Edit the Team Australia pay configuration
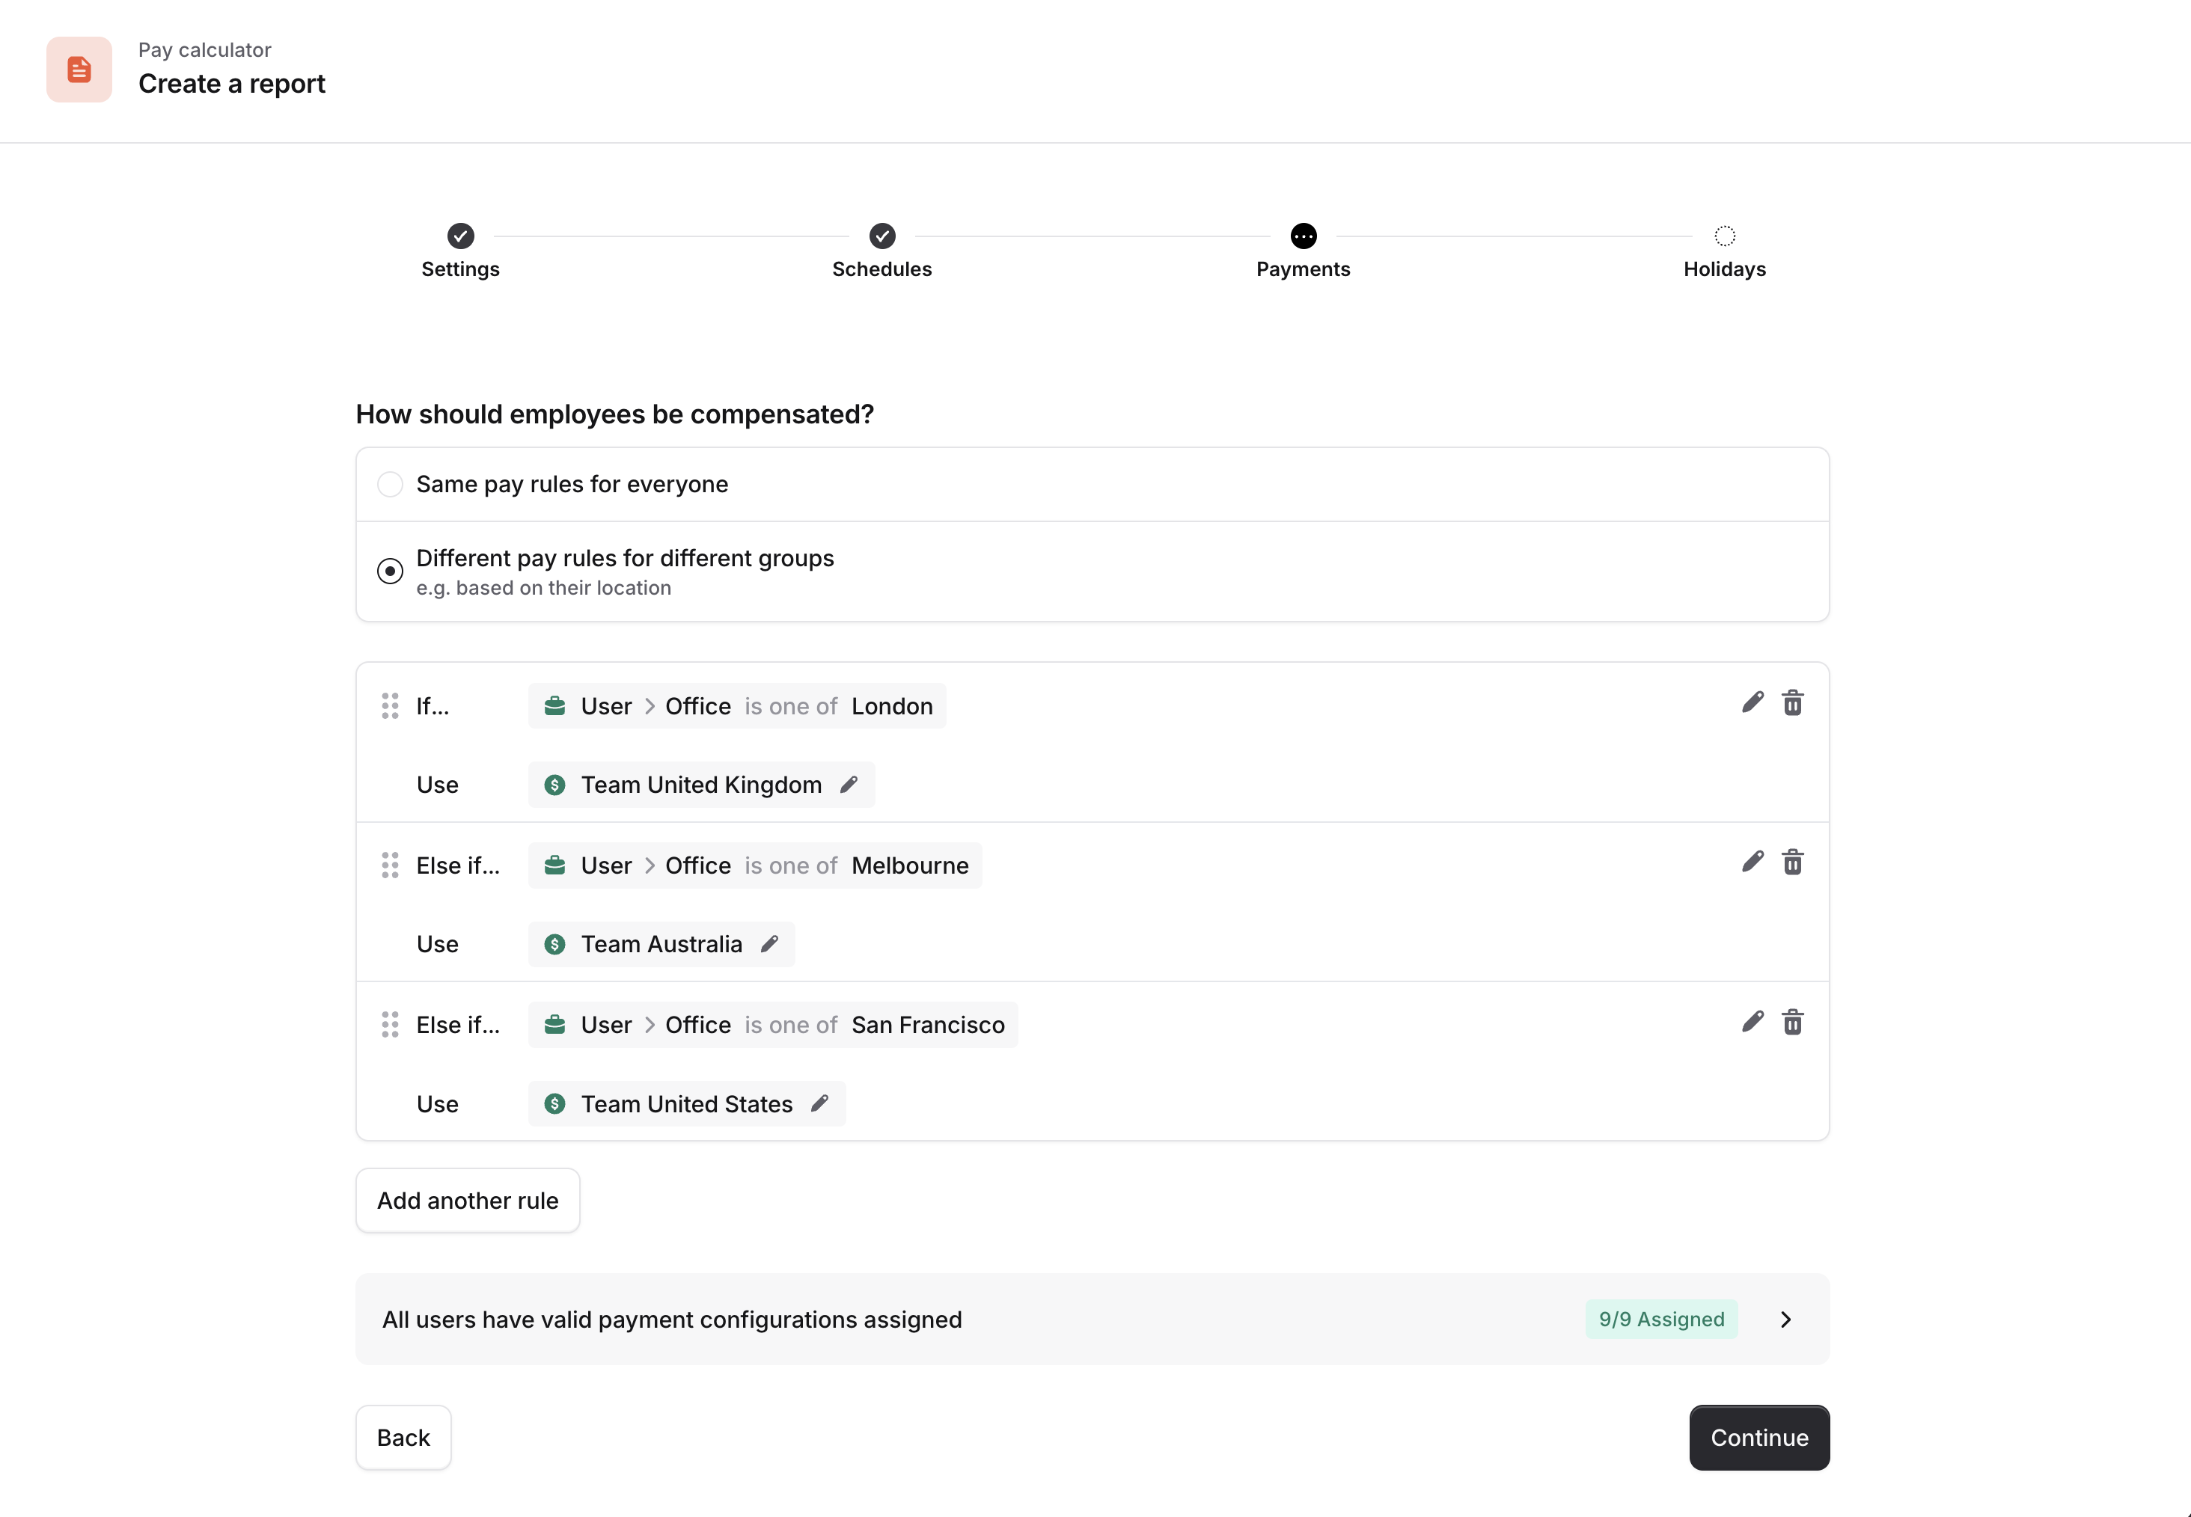2191x1517 pixels. pyautogui.click(x=770, y=944)
